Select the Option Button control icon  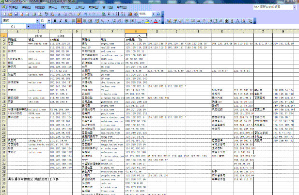204,21
